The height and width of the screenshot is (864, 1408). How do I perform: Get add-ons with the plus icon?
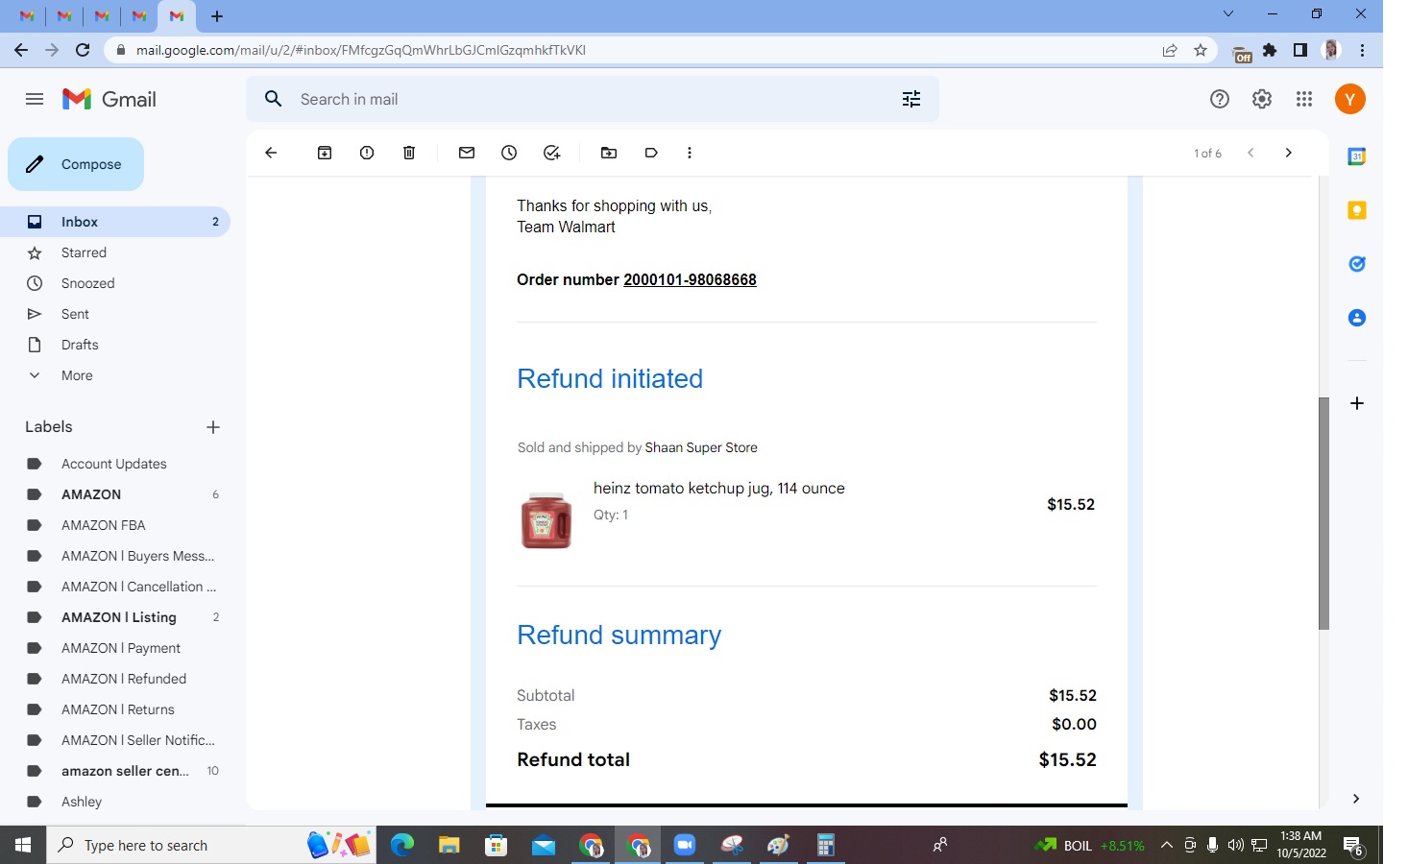pos(1357,403)
